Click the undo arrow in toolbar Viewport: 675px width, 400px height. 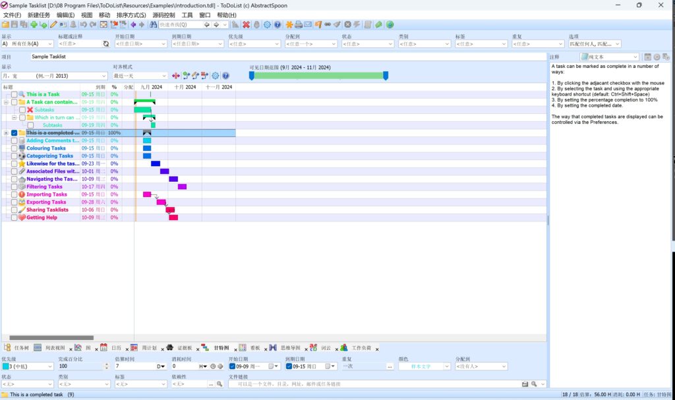coord(84,24)
